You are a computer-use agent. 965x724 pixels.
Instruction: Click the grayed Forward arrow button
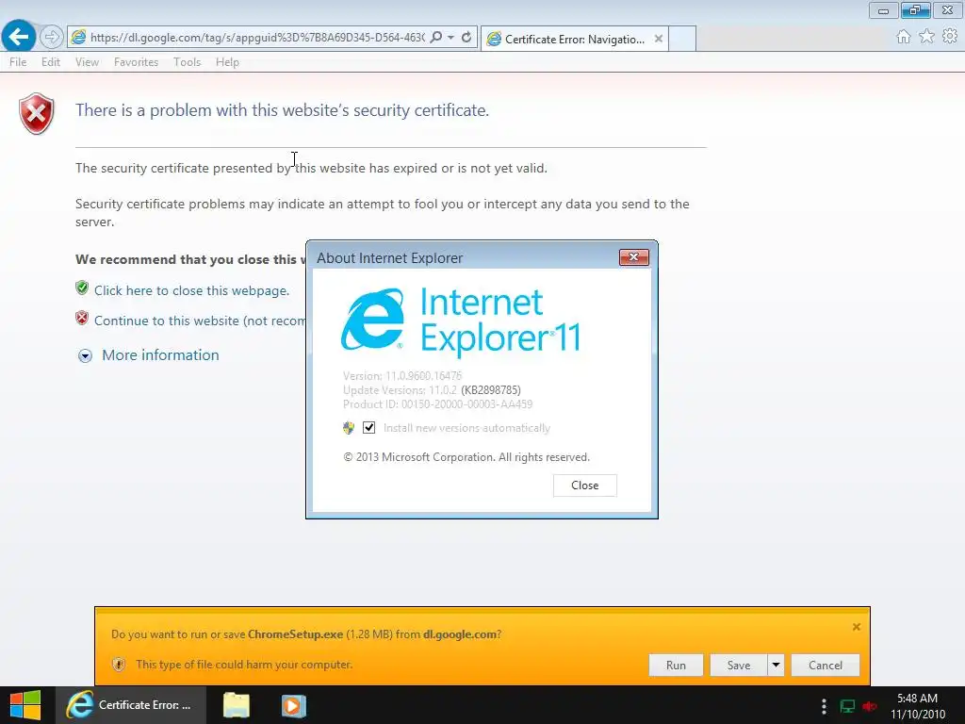[52, 37]
